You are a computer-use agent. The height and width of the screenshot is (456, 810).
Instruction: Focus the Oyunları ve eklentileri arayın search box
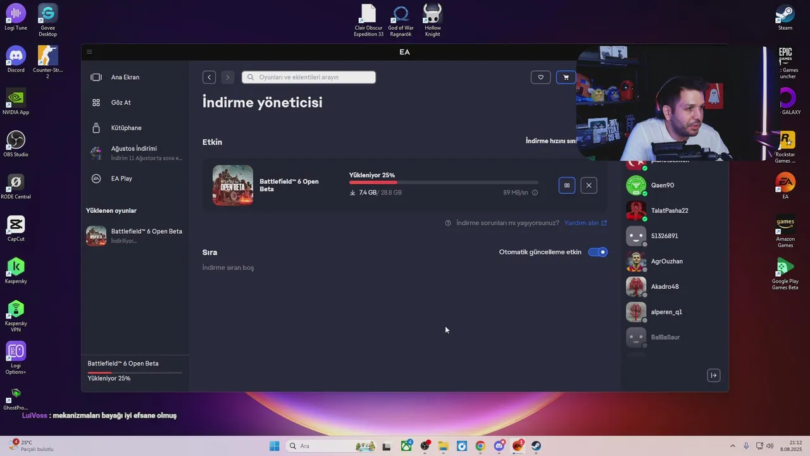point(309,77)
